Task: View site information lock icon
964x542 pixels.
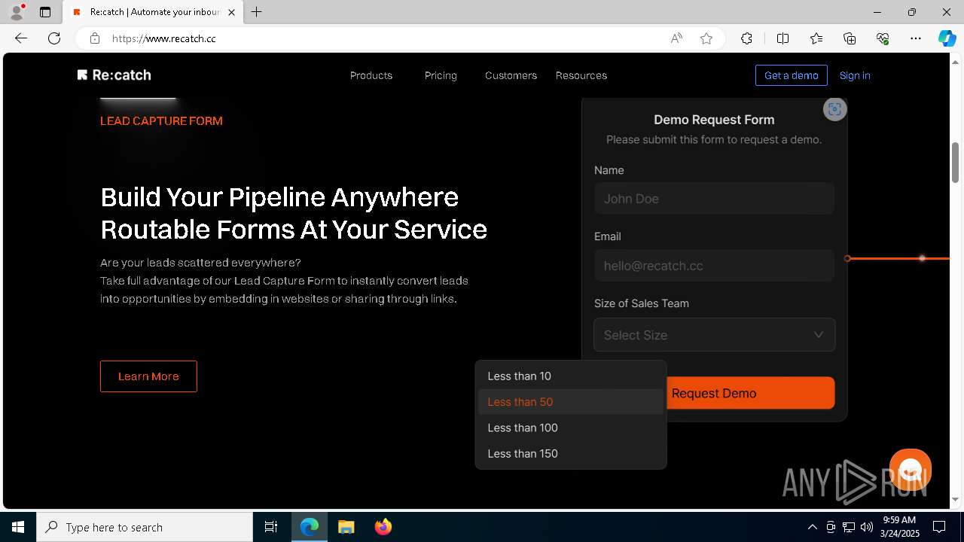Action: coord(95,38)
